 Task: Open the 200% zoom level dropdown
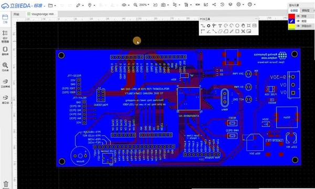click(x=144, y=5)
